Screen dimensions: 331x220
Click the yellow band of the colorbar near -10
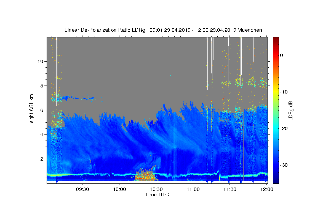[276, 92]
